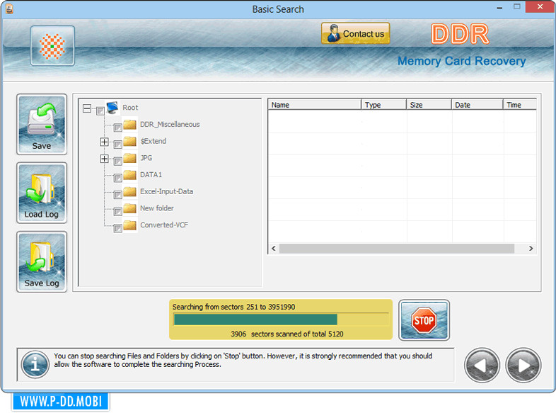Check the Excel-Input-Data folder checkbox
Screen dimensions: 556x413
pos(117,195)
